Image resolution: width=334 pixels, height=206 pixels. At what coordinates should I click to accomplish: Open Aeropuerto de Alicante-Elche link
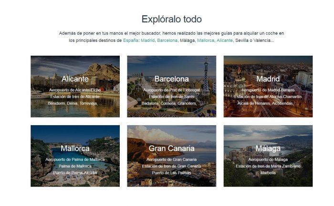pos(75,90)
